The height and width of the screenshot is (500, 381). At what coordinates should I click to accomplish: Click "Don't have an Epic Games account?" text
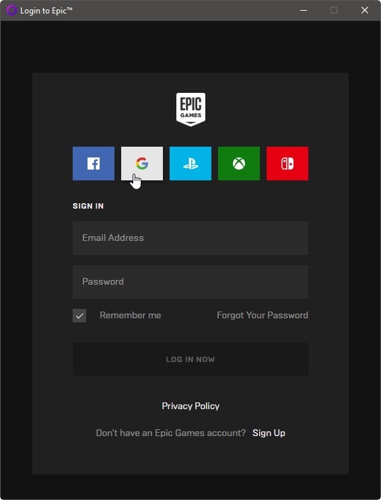point(171,433)
